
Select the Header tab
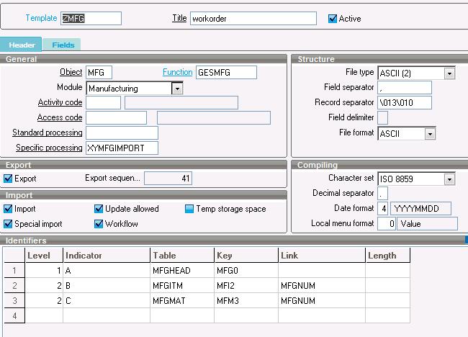pyautogui.click(x=22, y=45)
